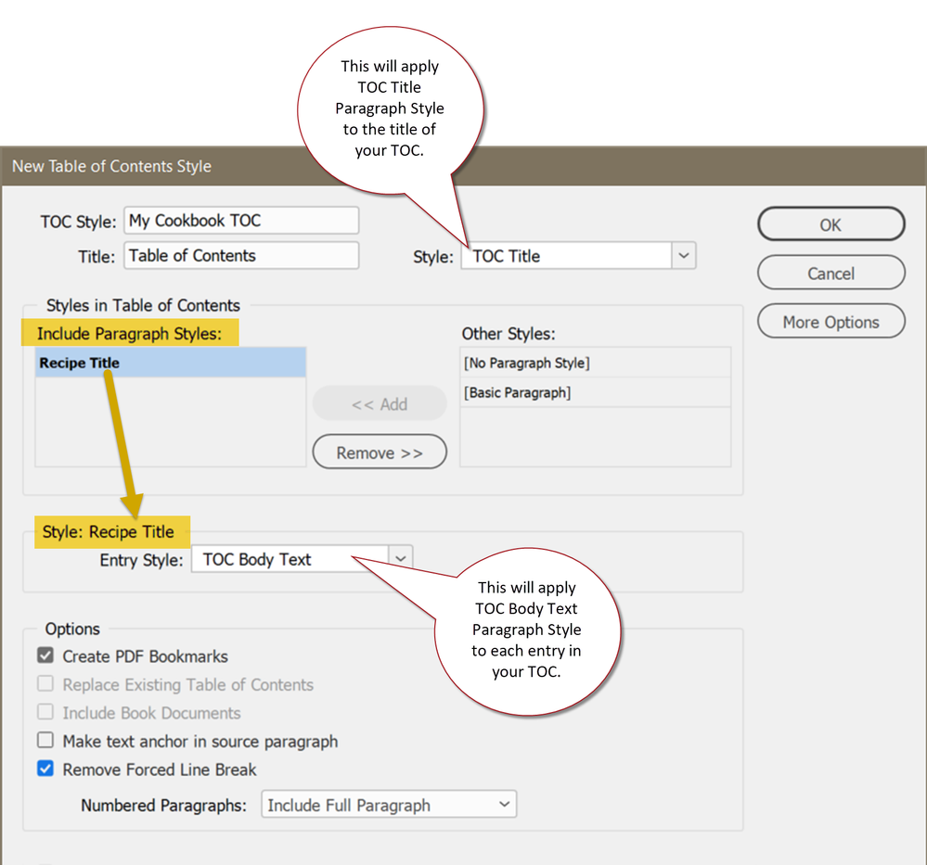Open More Options for the TOC style
927x865 pixels.
coord(830,321)
